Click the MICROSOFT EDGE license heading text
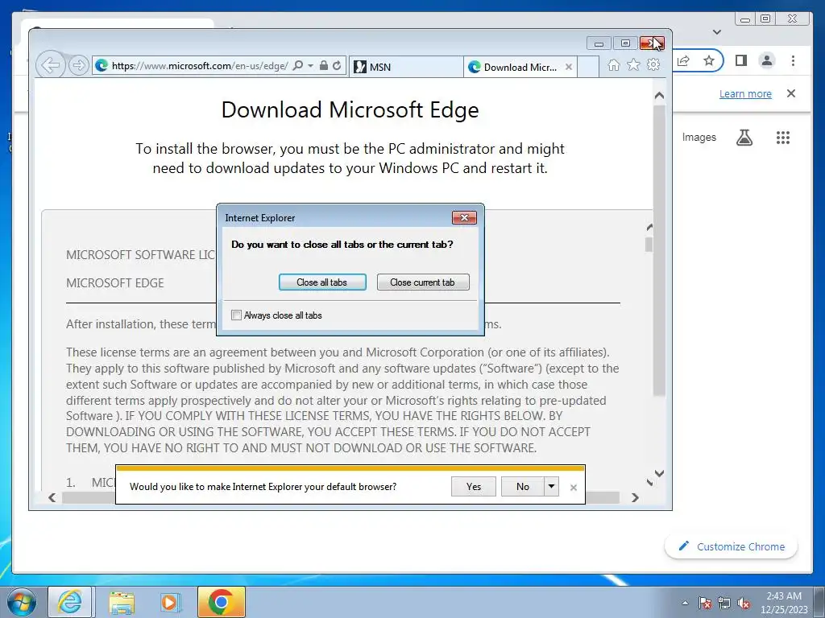The image size is (825, 618). (x=114, y=283)
